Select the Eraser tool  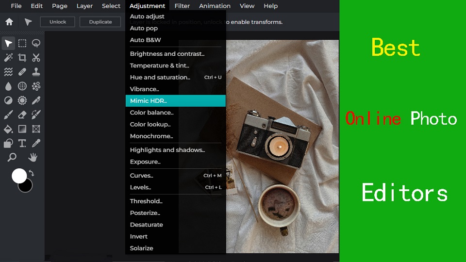point(22,115)
